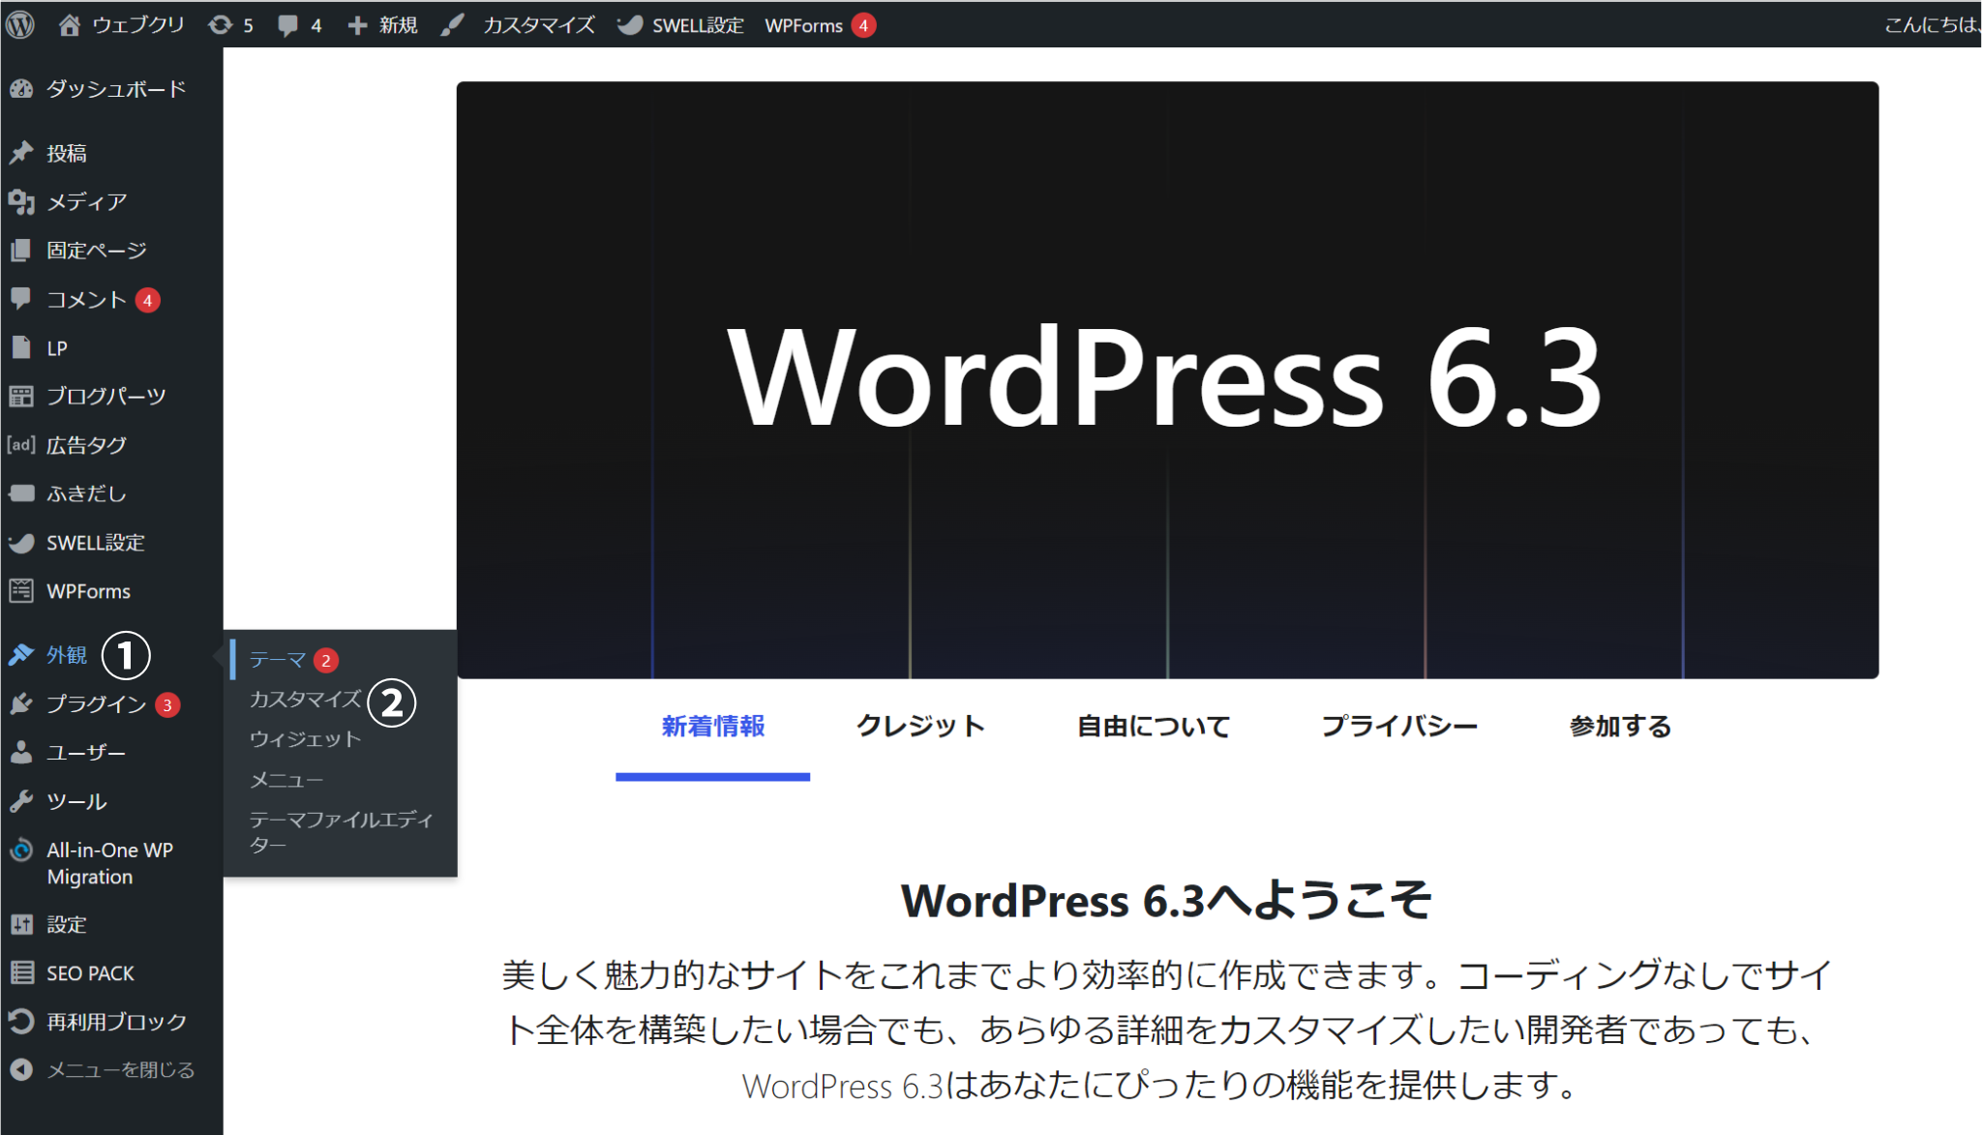Switch to the 参加する tab
Screen dimensions: 1982x1135
pos(1620,727)
